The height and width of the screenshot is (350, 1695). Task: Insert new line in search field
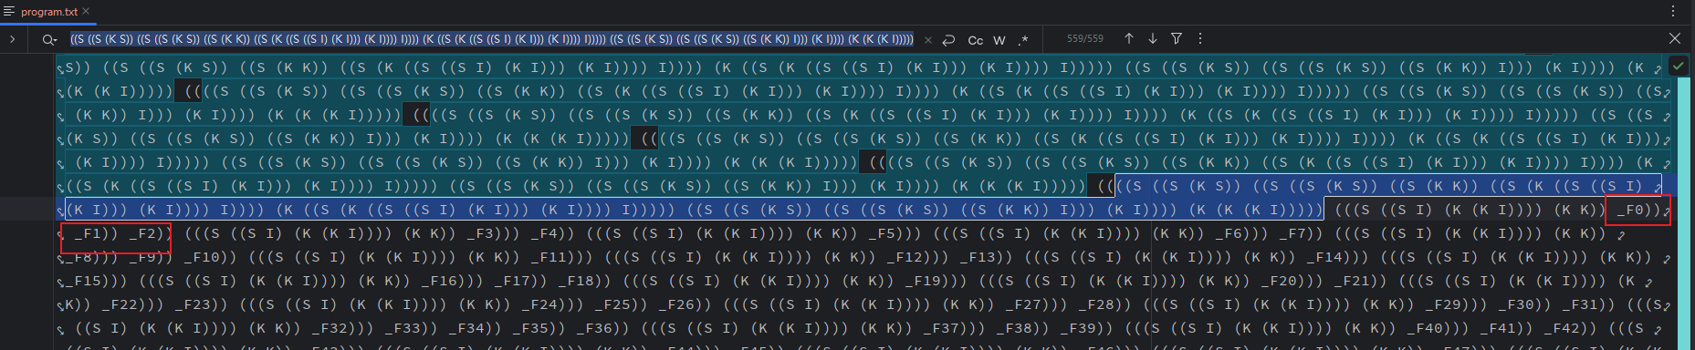coord(949,40)
